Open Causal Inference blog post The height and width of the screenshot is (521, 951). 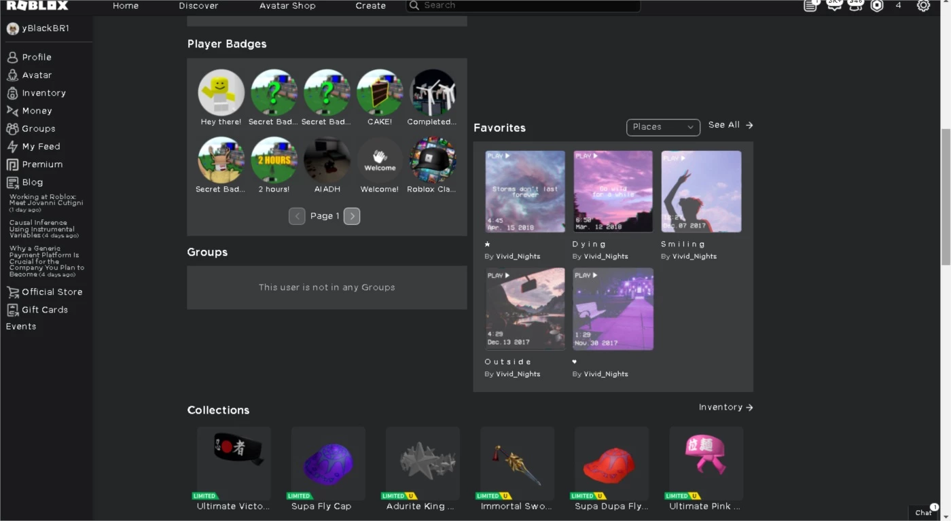[x=44, y=229]
